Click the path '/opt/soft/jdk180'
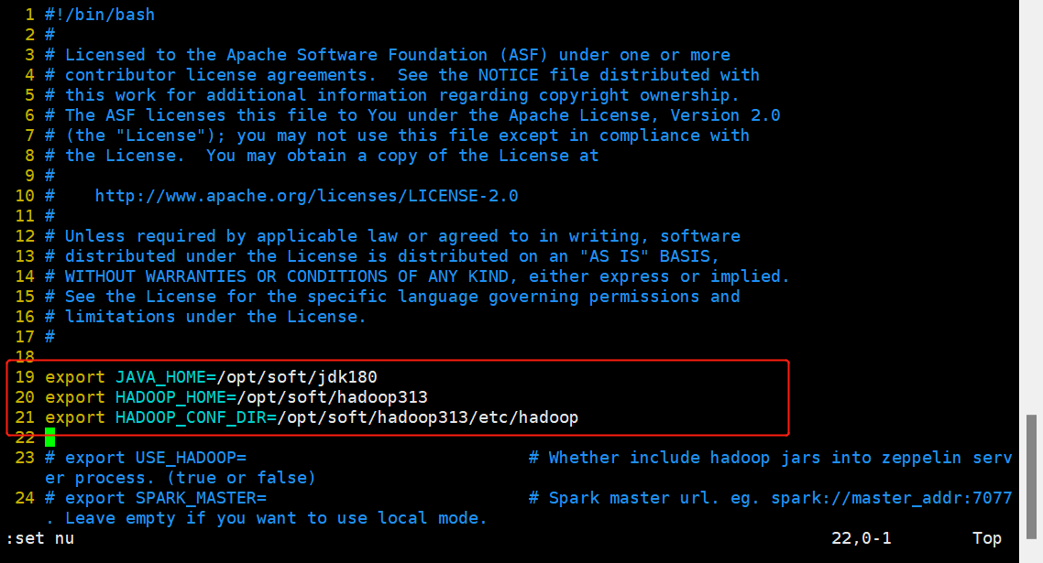 pos(297,377)
